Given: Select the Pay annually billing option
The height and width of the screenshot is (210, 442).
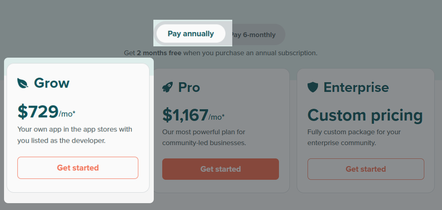Looking at the screenshot, I should pyautogui.click(x=191, y=33).
